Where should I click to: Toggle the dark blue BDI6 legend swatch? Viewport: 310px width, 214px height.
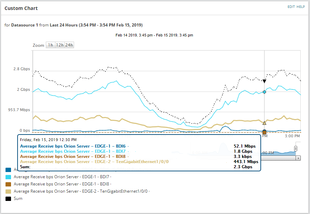point(8,170)
